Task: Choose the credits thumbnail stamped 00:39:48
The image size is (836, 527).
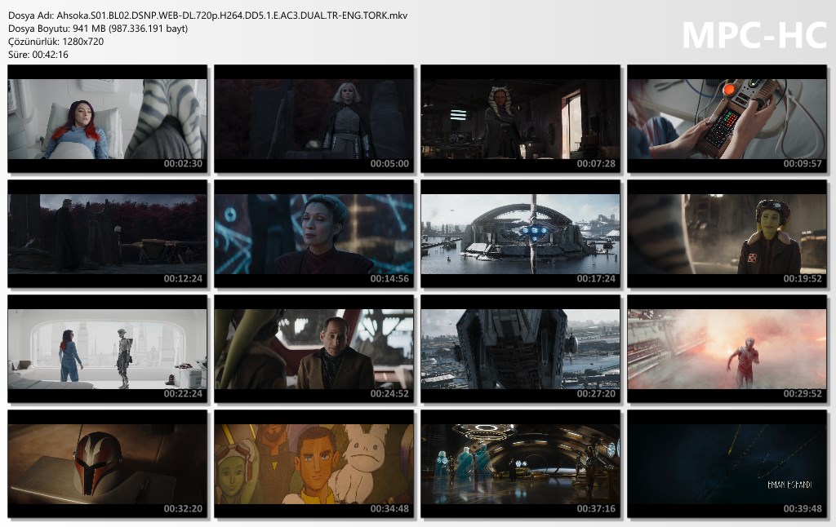Action: (x=727, y=464)
